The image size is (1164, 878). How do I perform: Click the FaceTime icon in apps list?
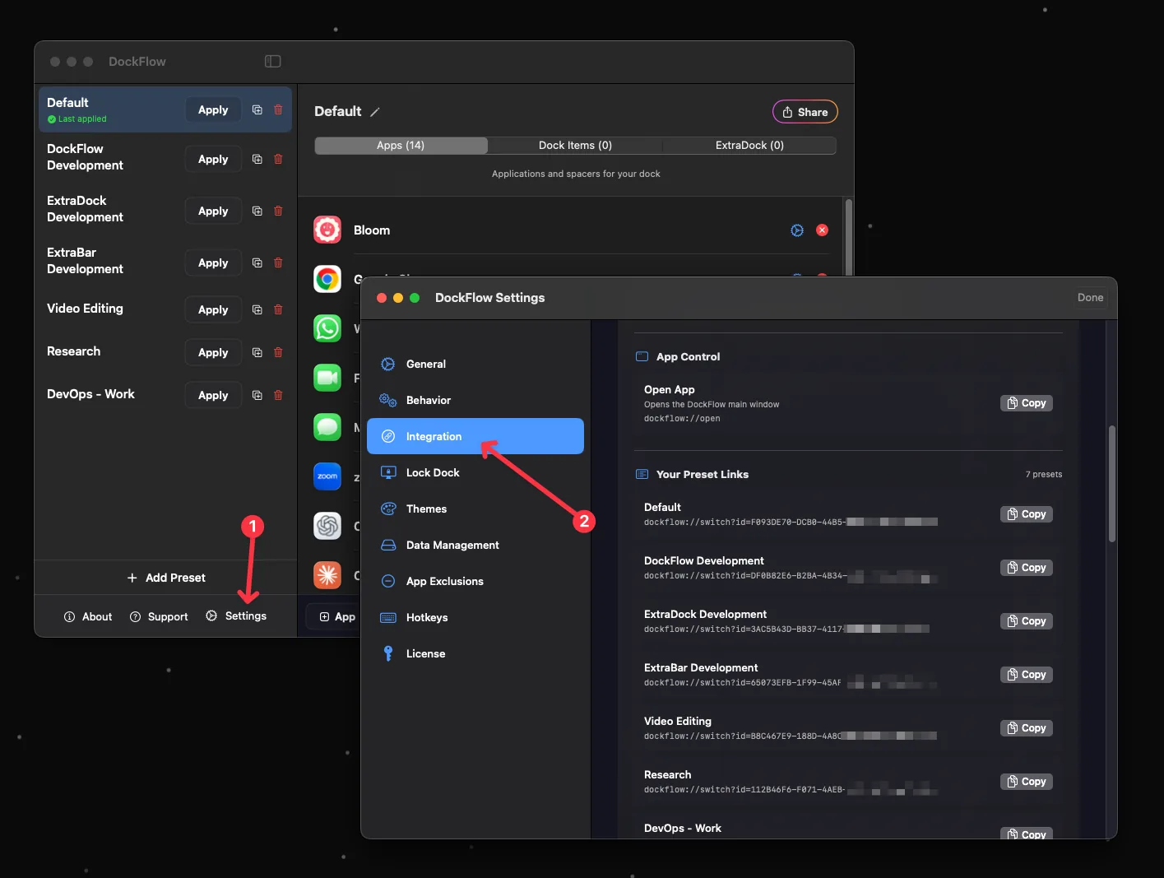[327, 378]
